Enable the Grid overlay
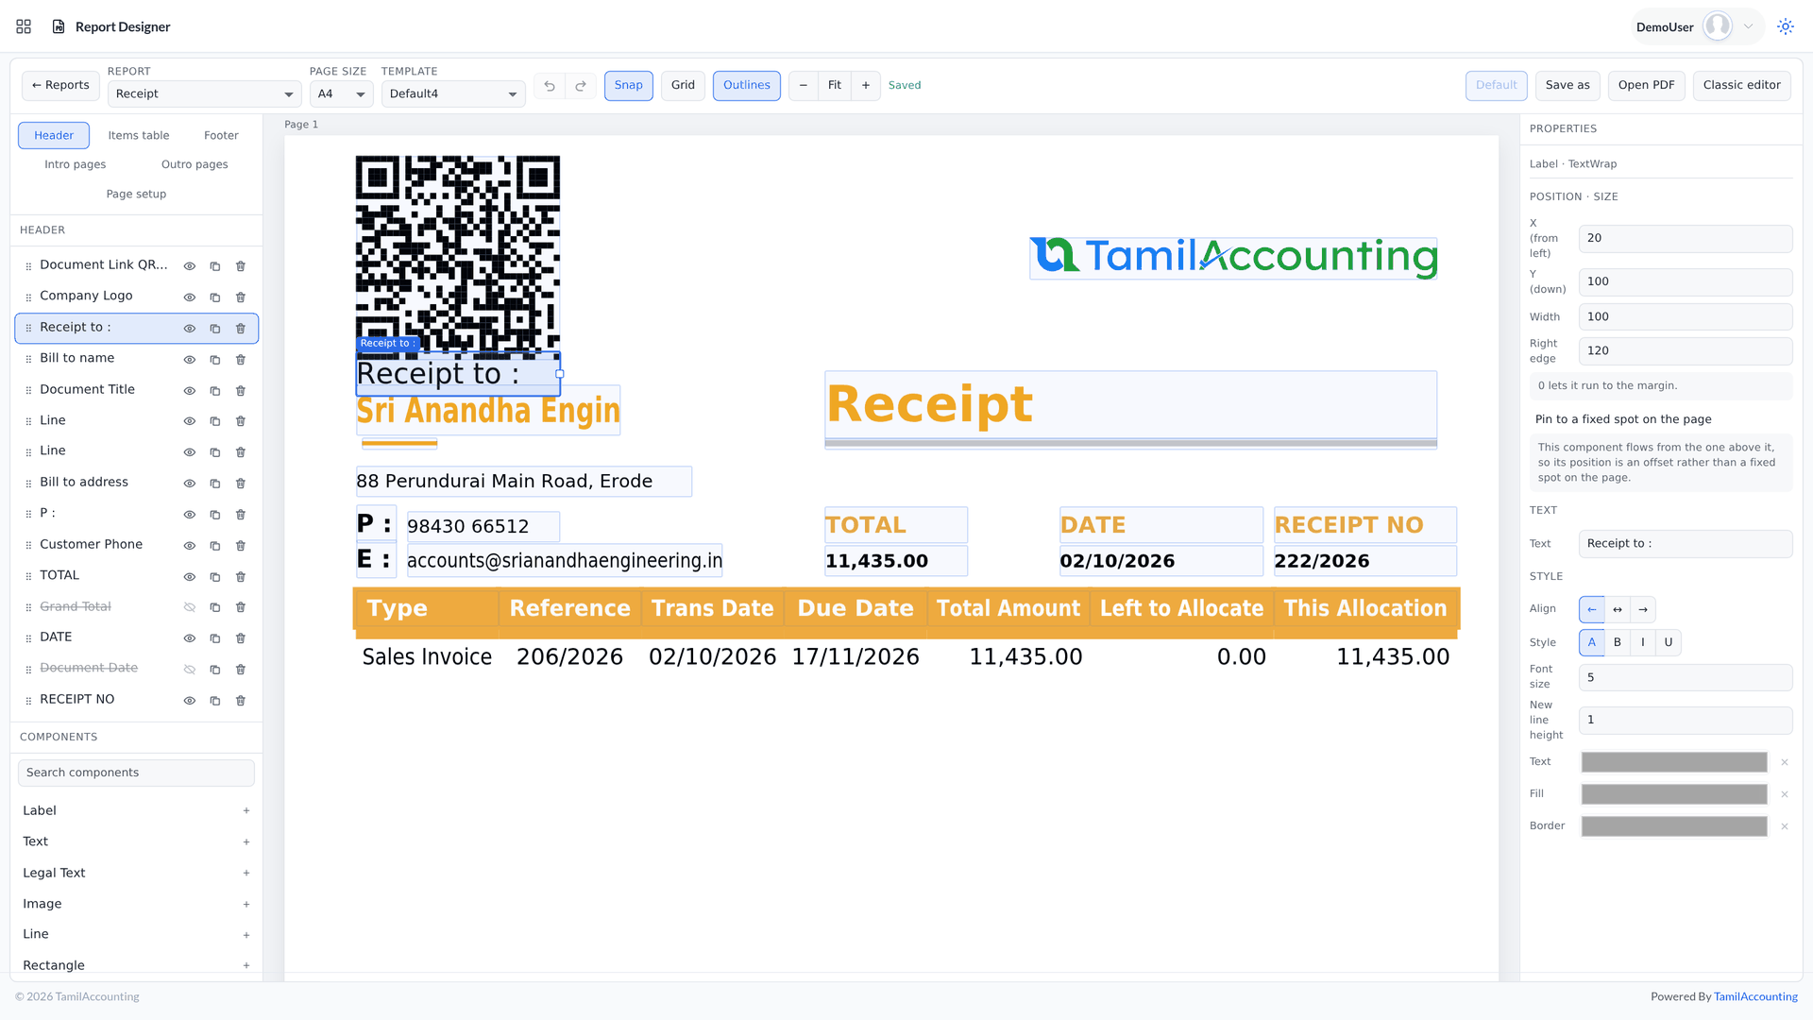The height and width of the screenshot is (1020, 1813). (x=683, y=86)
